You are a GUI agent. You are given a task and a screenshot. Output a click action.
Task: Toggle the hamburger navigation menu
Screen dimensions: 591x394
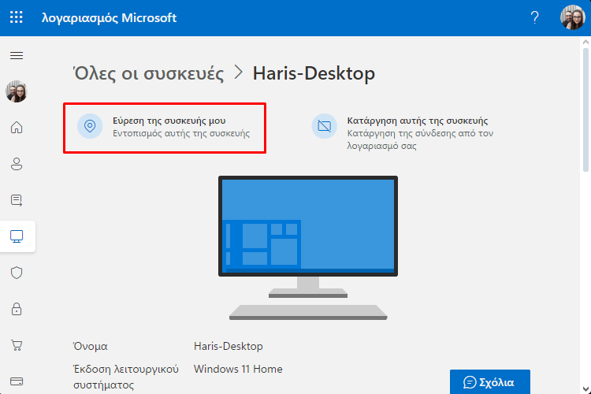coord(17,56)
